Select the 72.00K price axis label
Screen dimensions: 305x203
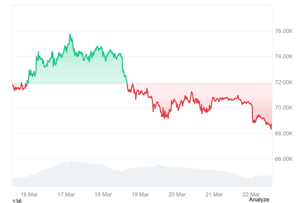coord(284,82)
